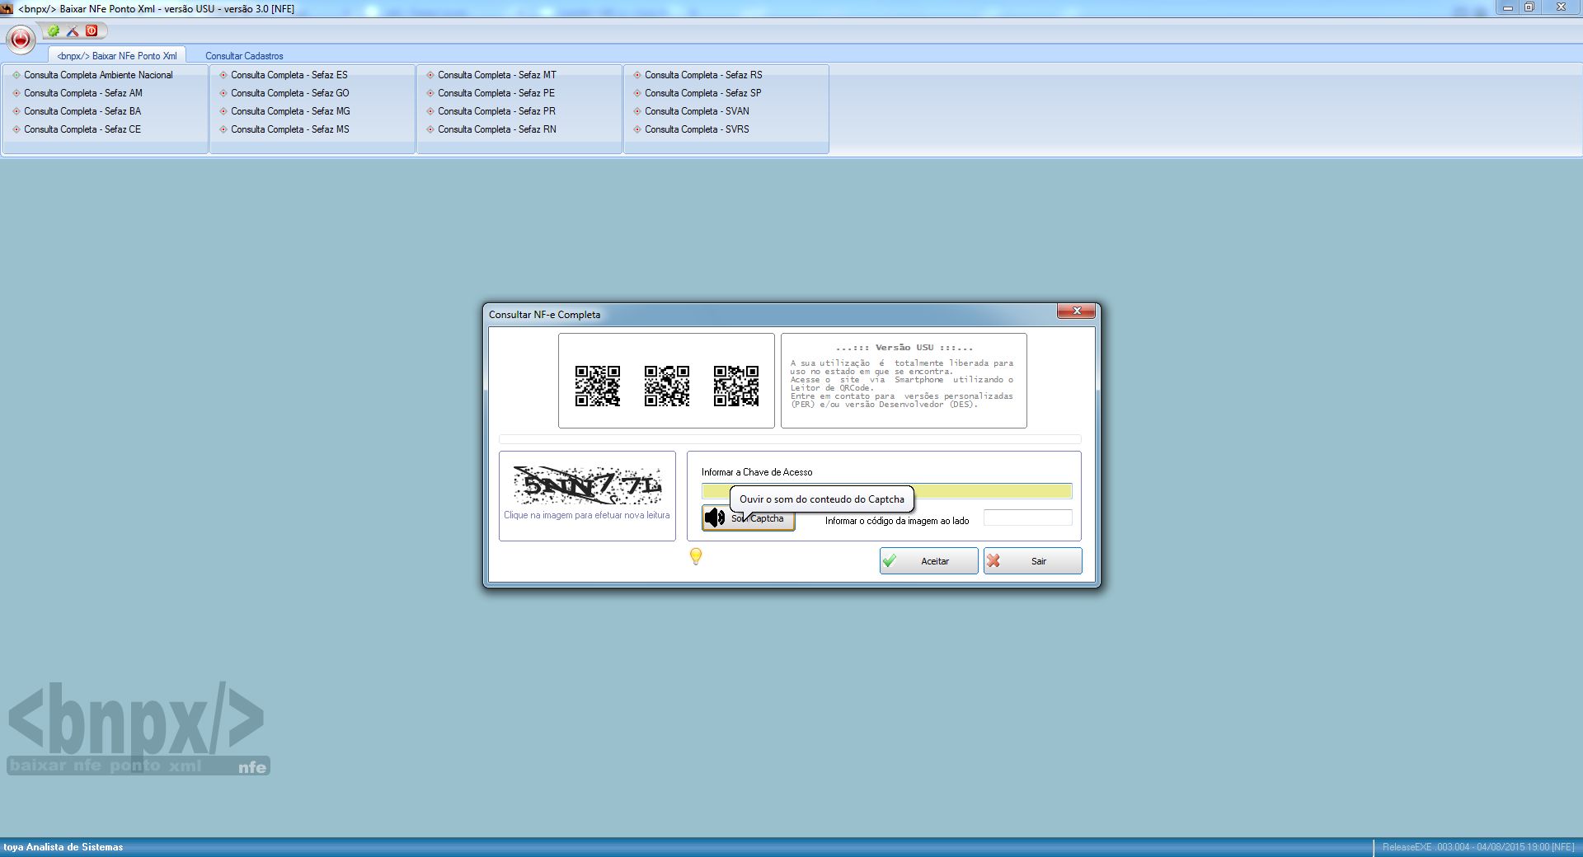
Task: Restore down the main application window
Action: (1529, 7)
